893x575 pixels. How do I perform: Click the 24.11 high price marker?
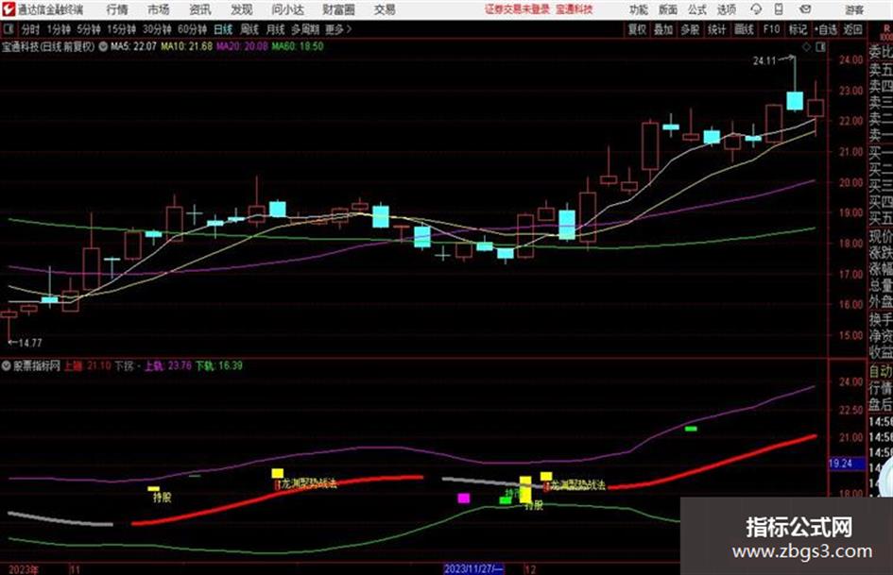[x=764, y=61]
